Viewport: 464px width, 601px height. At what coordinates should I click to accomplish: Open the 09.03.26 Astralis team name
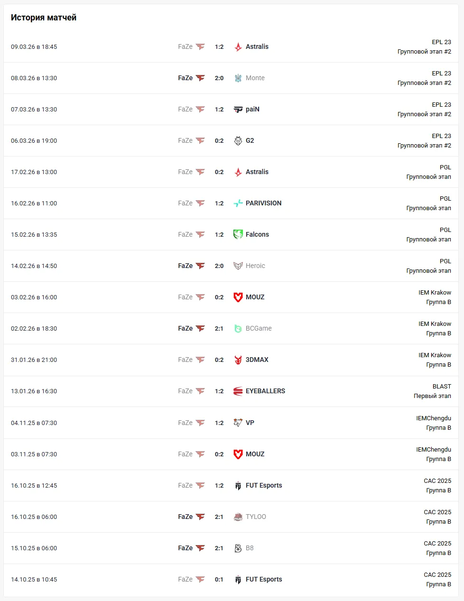tap(257, 47)
